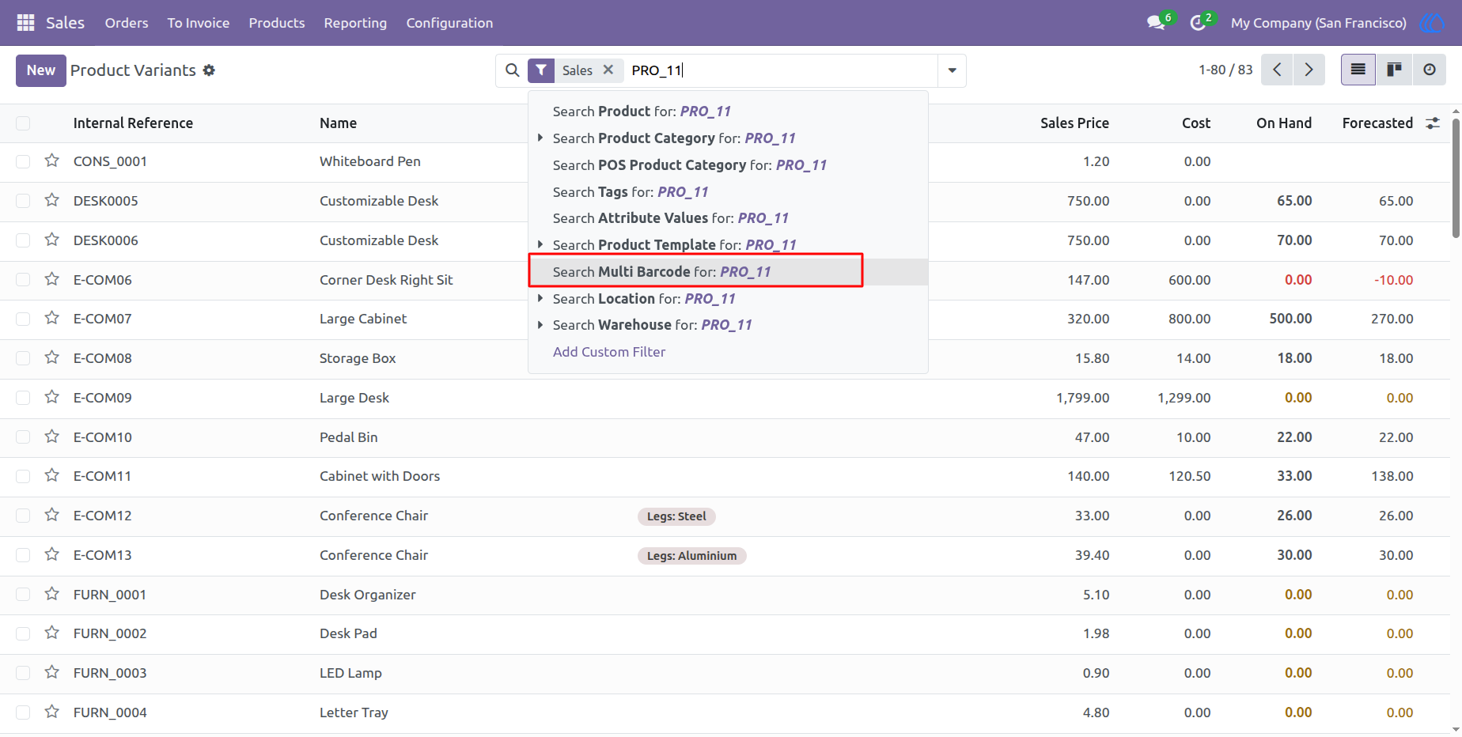Click the New button
Image resolution: width=1462 pixels, height=737 pixels.
coord(41,70)
